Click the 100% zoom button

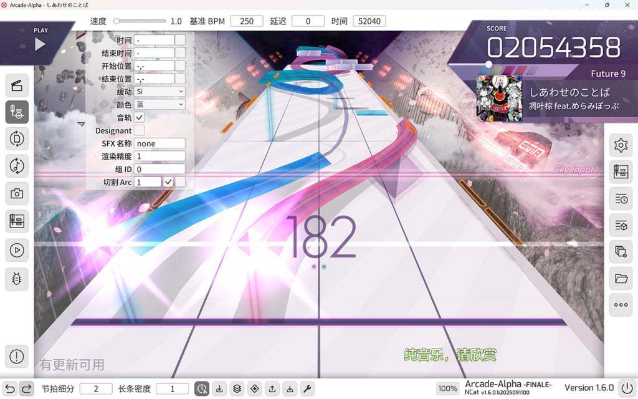(447, 388)
